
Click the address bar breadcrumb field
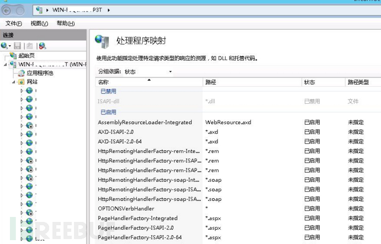tap(207, 10)
